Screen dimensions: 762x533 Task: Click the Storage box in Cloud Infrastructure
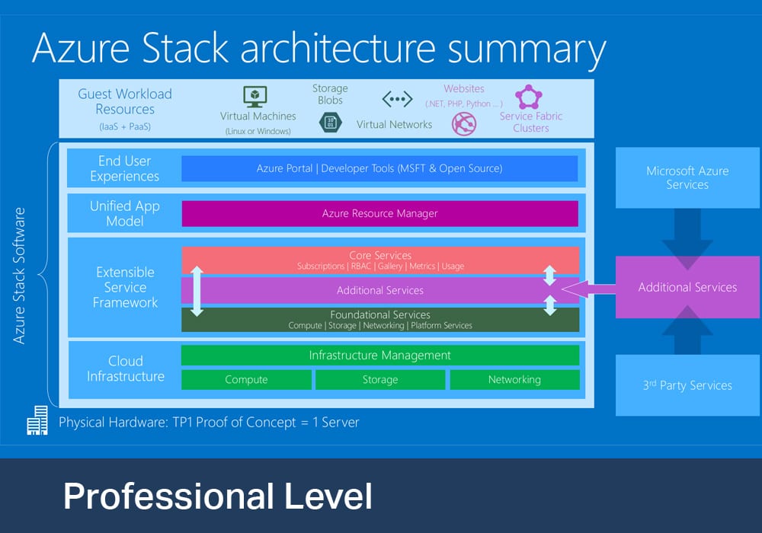tap(380, 380)
